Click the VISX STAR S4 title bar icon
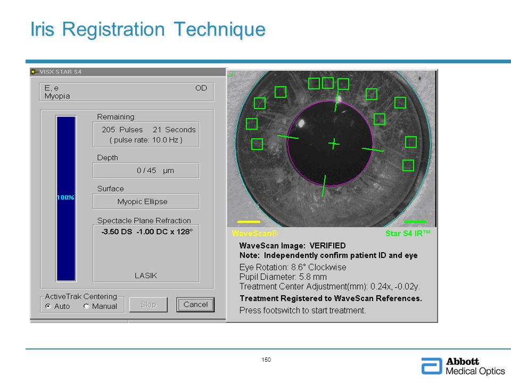This screenshot has height=383, width=511. [34, 72]
